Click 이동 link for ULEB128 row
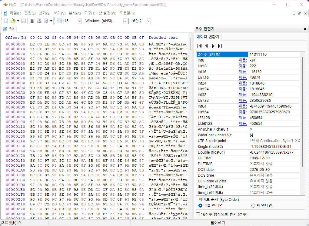Screen dimensions: 309x226 (243, 124)
